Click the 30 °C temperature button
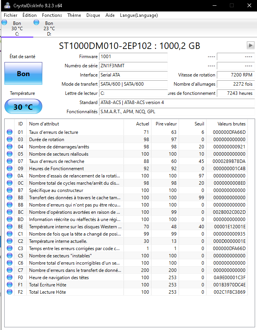 tap(23, 106)
